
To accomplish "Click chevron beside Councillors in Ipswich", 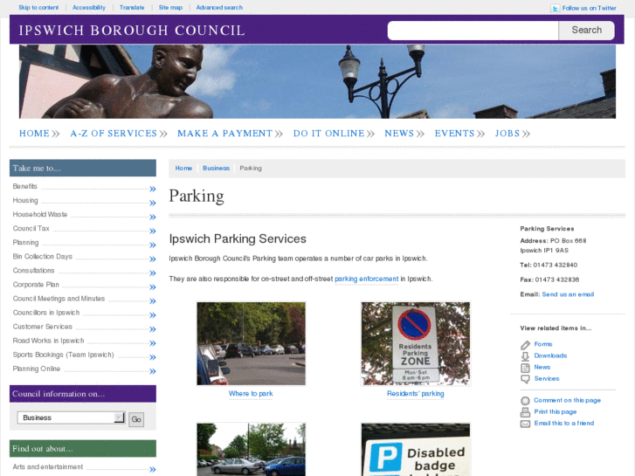I will coord(153,315).
